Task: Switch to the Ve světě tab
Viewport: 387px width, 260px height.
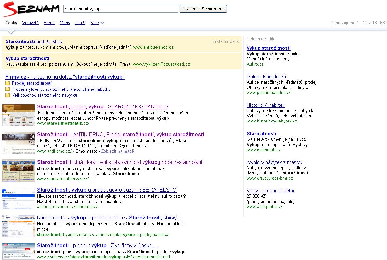Action: pos(30,23)
